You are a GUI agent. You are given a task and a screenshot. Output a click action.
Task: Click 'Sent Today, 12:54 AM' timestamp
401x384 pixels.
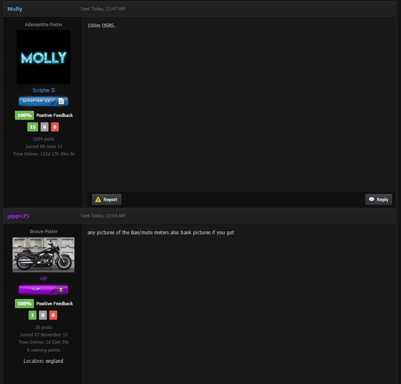coord(103,216)
